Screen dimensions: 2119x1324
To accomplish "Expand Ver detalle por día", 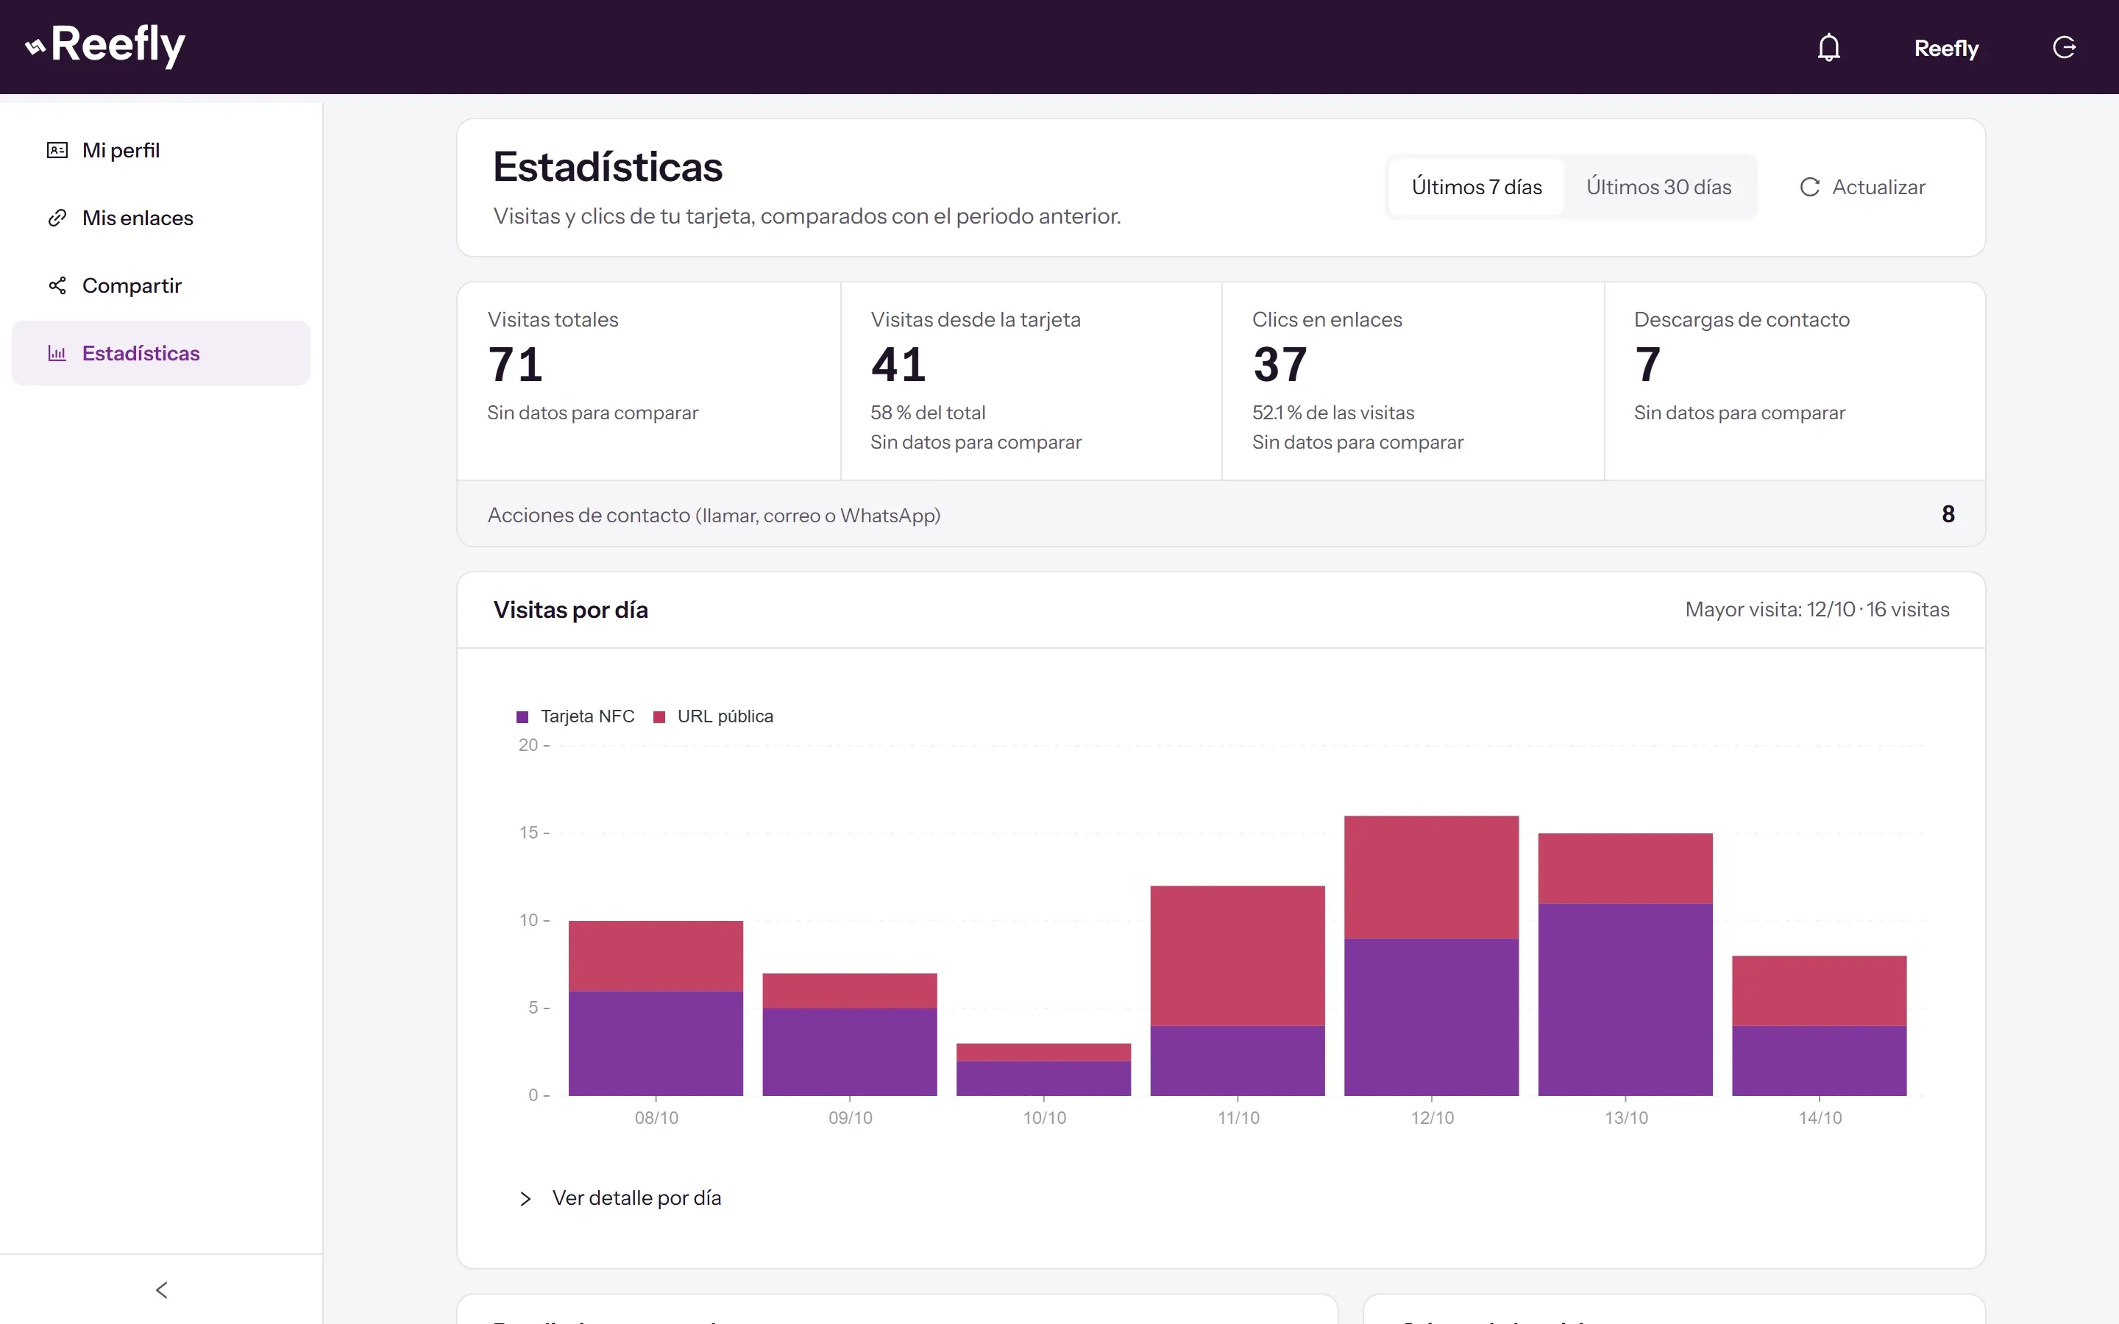I will (620, 1198).
